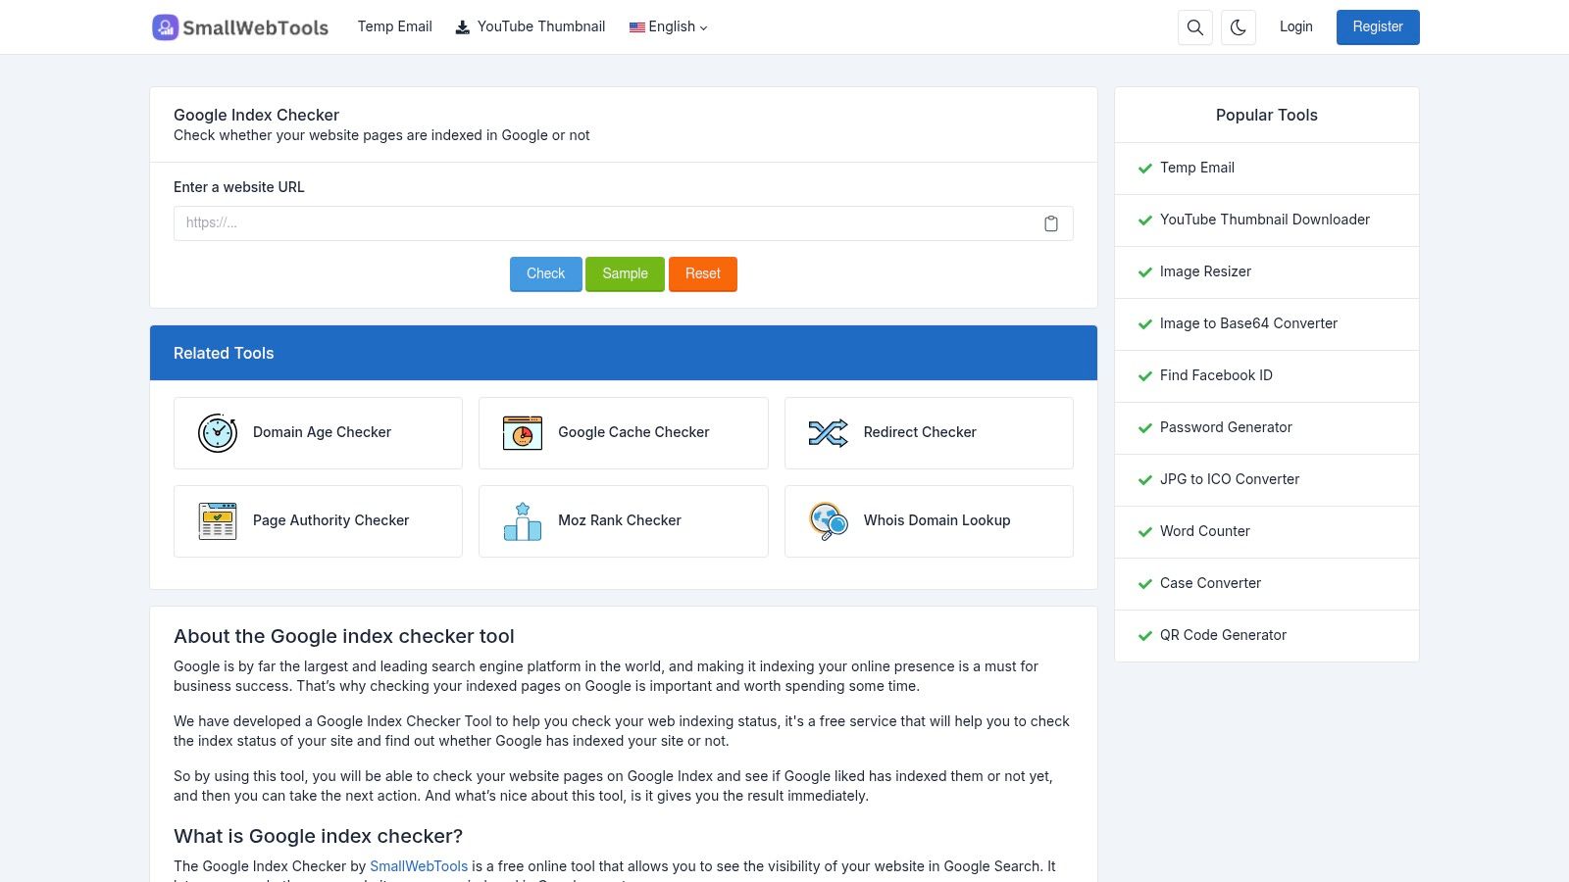Viewport: 1569px width, 882px height.
Task: Open Temp Email in the top navigation
Action: 395,26
